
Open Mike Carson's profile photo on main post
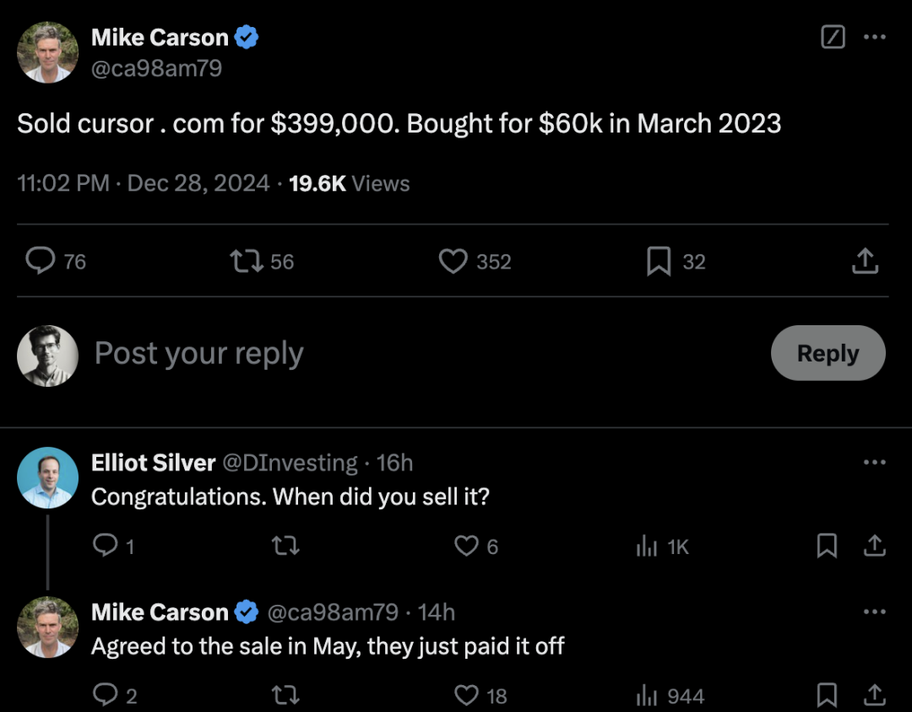tap(47, 52)
